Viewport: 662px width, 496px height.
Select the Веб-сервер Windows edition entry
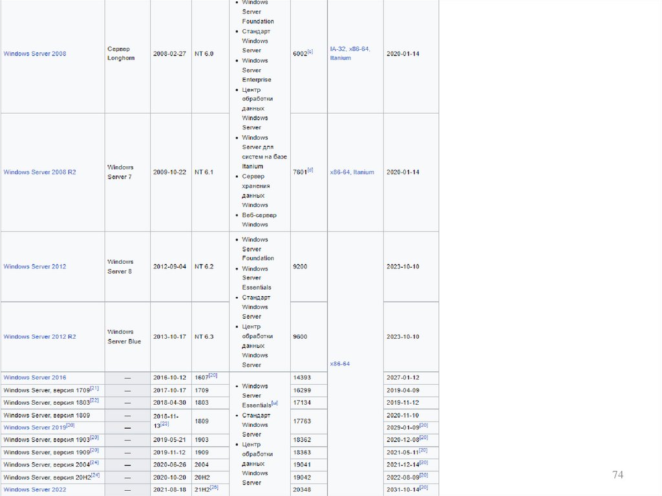(259, 220)
